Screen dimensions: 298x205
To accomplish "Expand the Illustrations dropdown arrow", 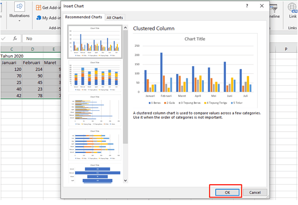I will (x=20, y=22).
